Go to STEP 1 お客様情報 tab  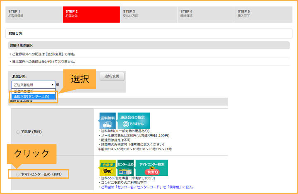pos(33,14)
